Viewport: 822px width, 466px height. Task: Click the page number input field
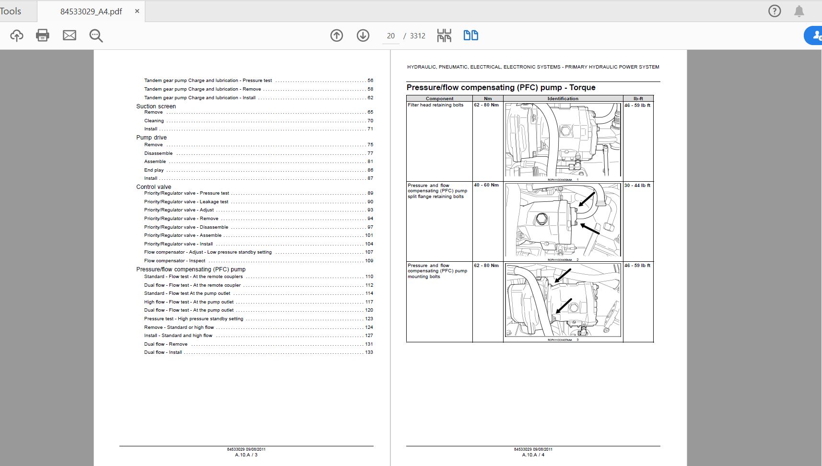pyautogui.click(x=390, y=35)
